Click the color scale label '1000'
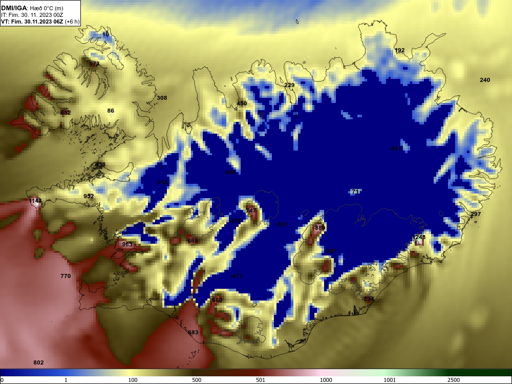This screenshot has height=384, width=512. (x=326, y=380)
